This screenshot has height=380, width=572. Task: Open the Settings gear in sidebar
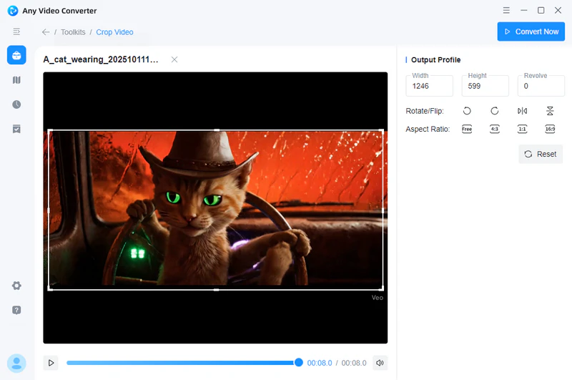click(x=16, y=286)
